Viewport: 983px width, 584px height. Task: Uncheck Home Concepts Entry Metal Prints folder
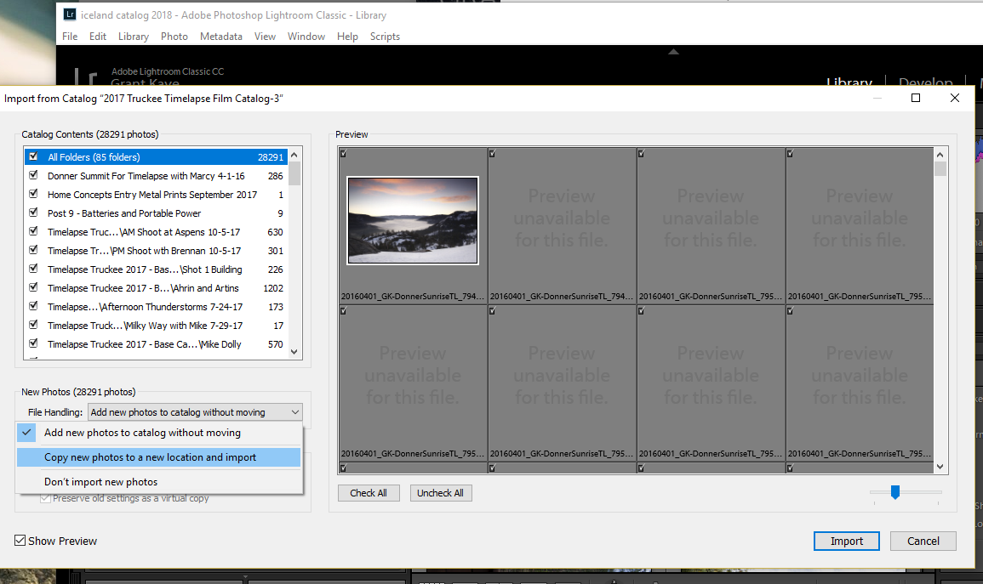point(34,194)
